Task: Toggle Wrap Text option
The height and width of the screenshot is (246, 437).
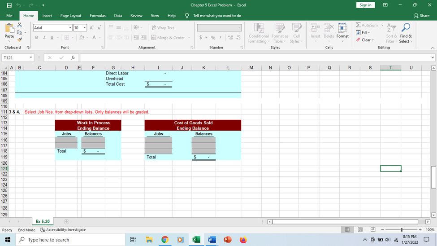Action: click(163, 28)
